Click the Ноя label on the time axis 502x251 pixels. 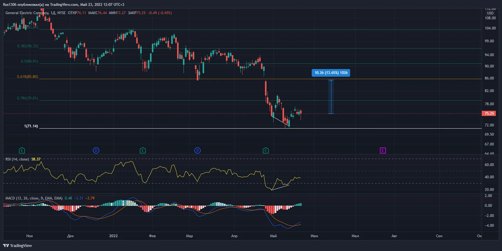coord(30,236)
